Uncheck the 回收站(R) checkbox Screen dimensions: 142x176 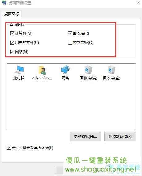click(x=70, y=33)
